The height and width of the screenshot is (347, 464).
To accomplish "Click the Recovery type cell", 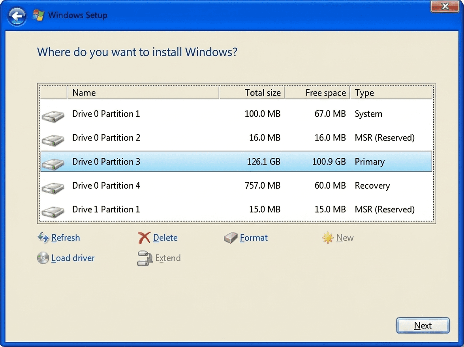I will (x=372, y=186).
